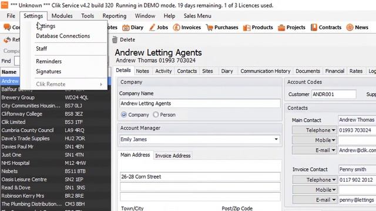Viewport: 376px width, 211px height.
Task: Switch to the Notes tab
Action: coord(142,71)
